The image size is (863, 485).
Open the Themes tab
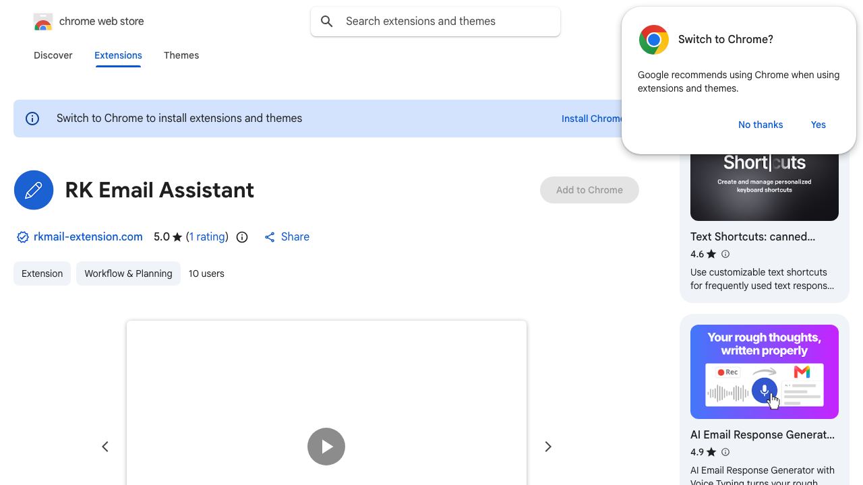(x=181, y=55)
